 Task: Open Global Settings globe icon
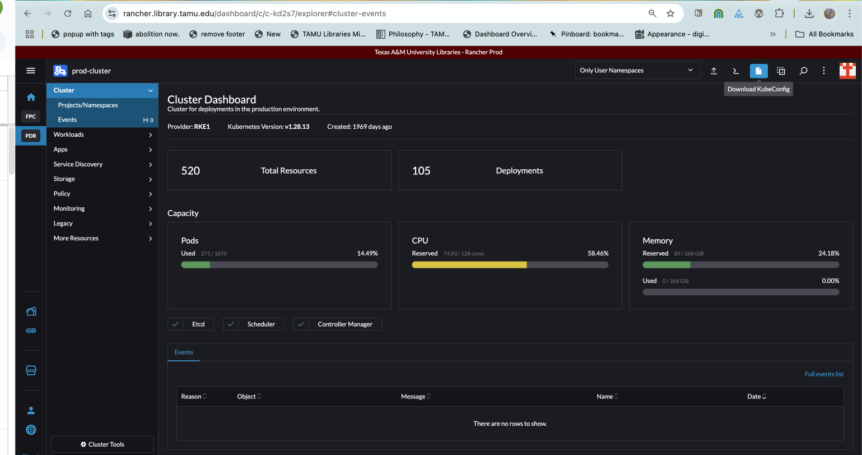[x=31, y=430]
